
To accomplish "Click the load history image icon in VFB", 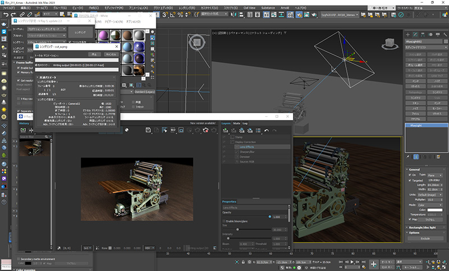I will [23, 130].
